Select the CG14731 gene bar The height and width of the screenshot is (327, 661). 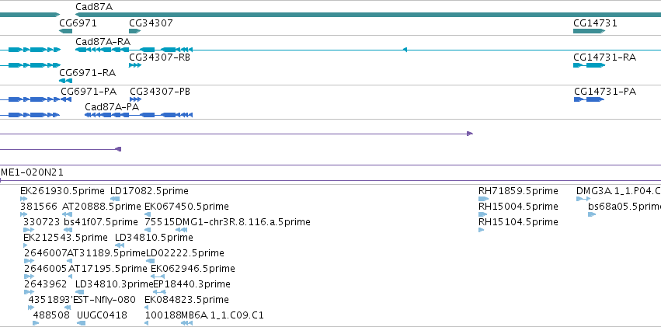[x=590, y=31]
